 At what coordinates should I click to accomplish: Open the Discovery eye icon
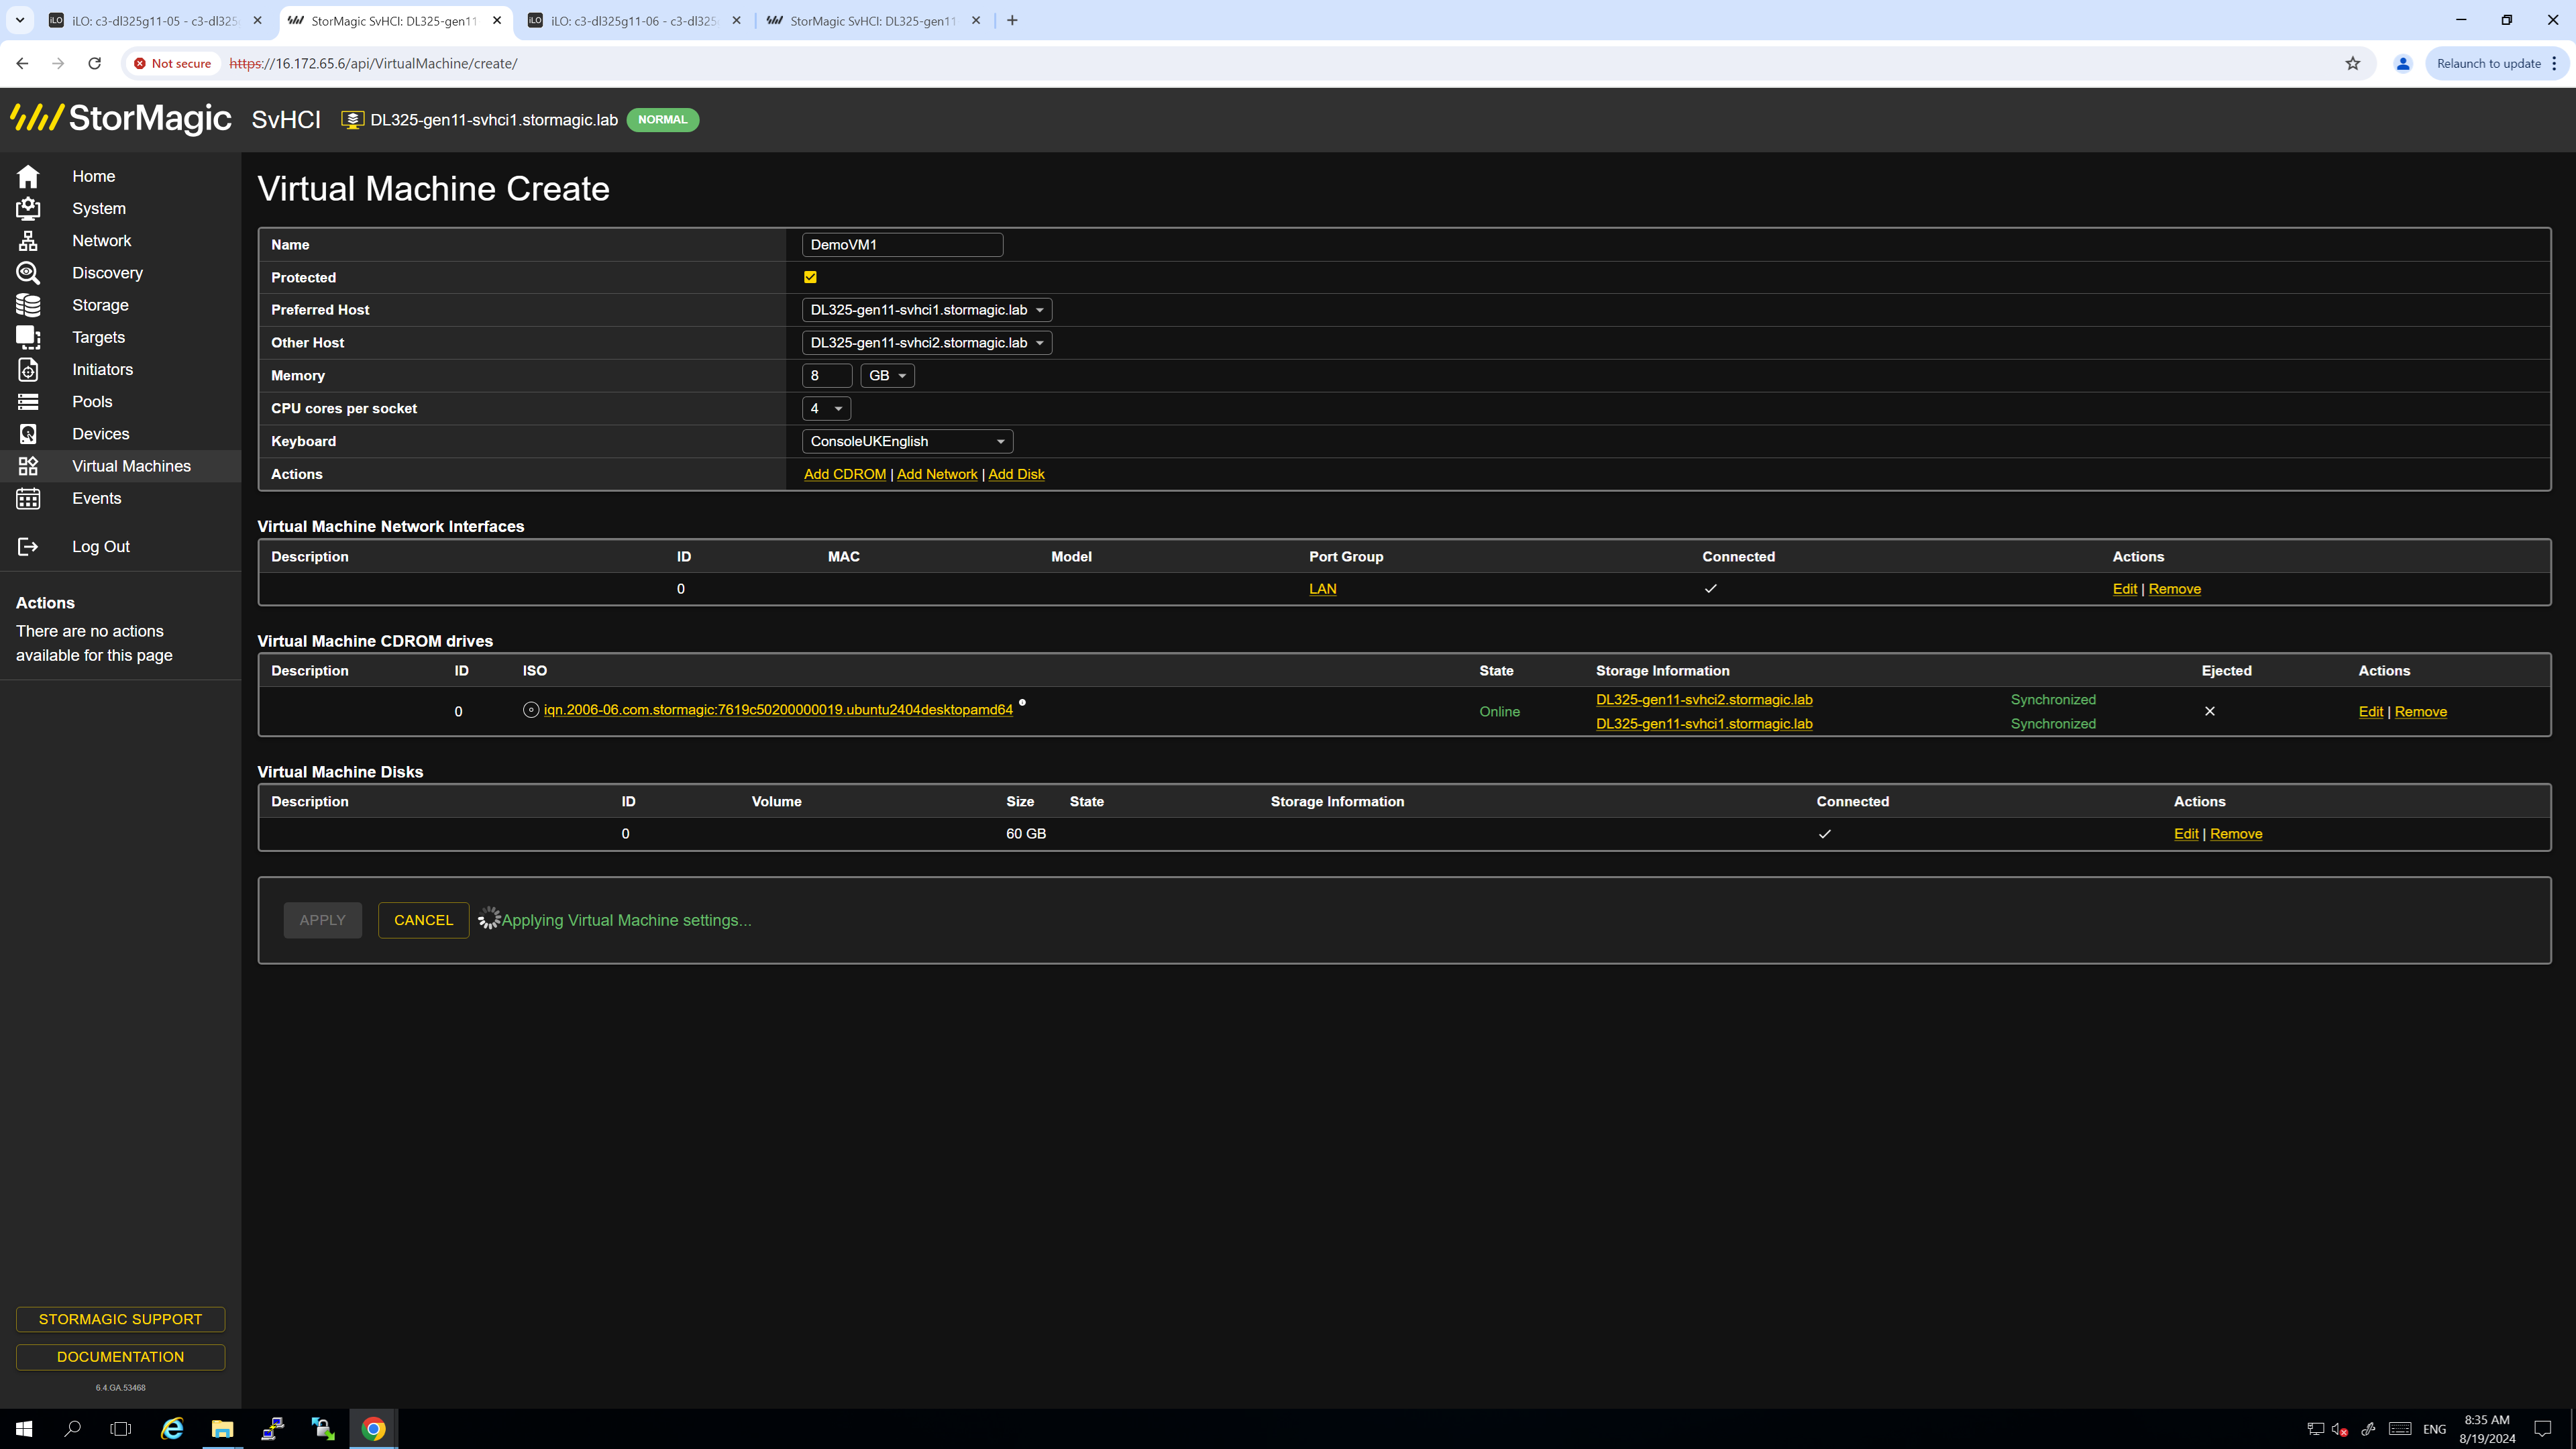(x=28, y=273)
